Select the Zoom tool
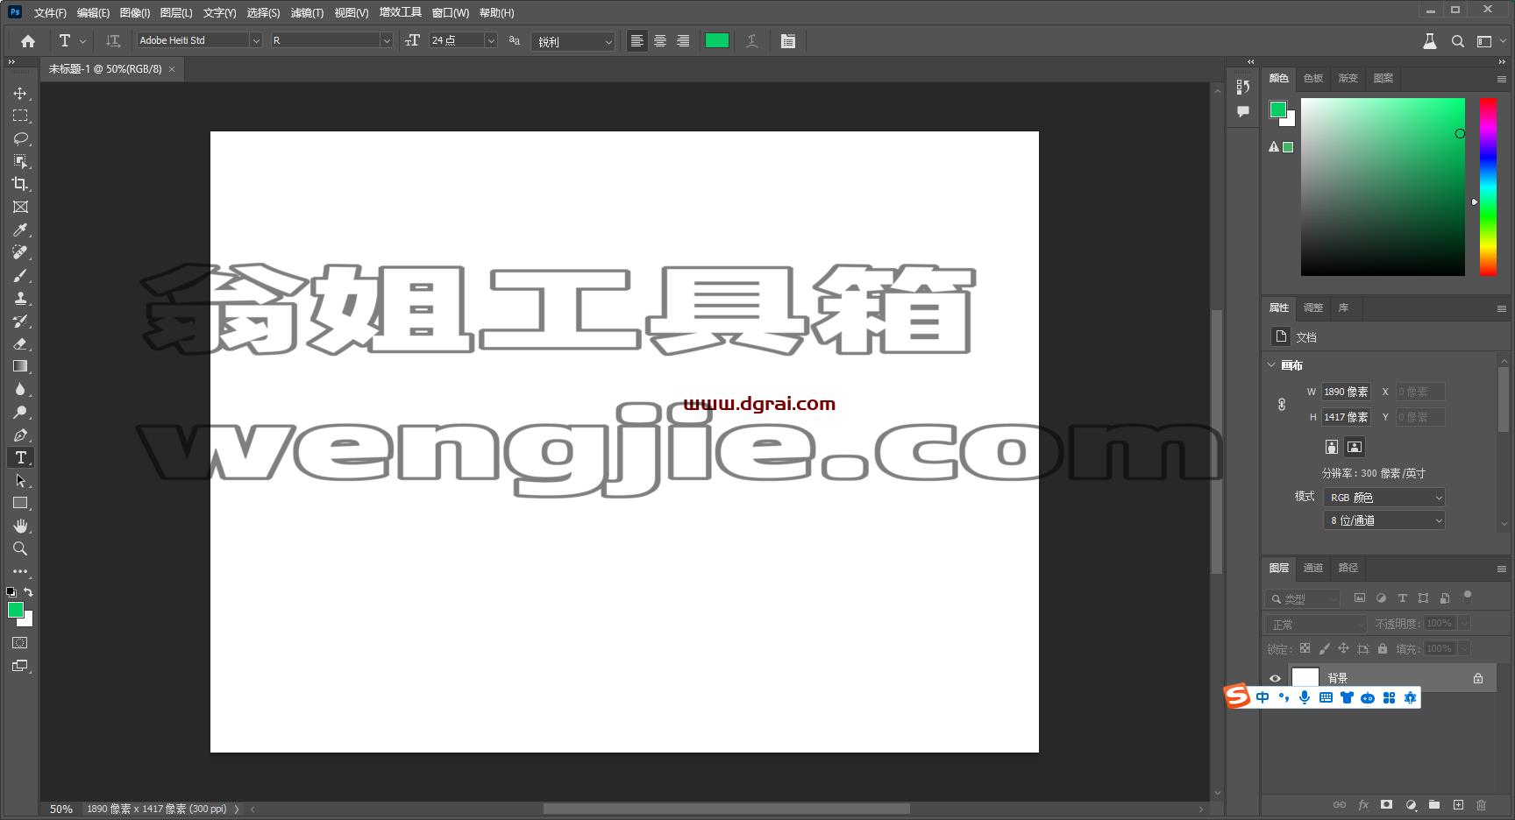The height and width of the screenshot is (820, 1515). click(20, 548)
